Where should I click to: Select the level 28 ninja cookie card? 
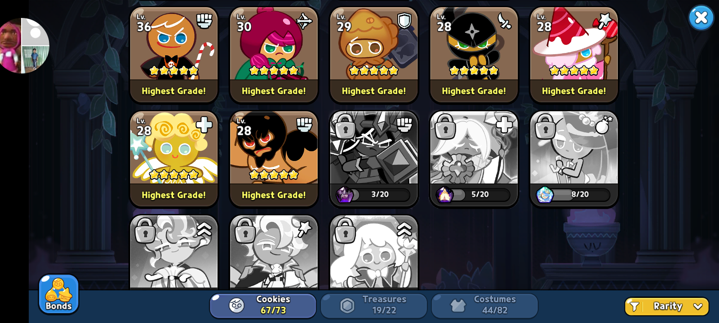pos(474,55)
